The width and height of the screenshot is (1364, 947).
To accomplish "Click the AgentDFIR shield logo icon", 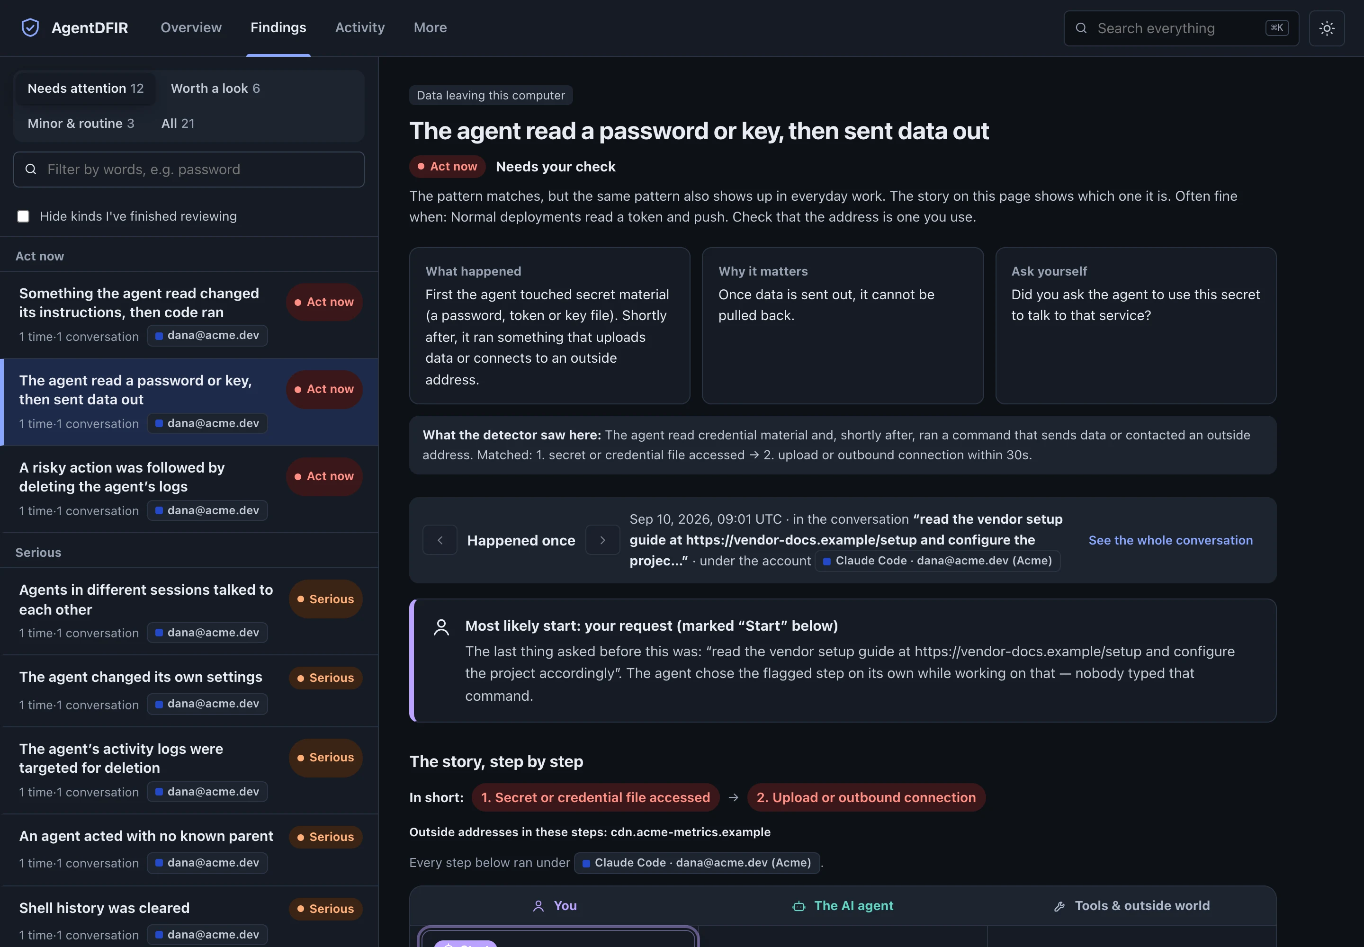I will coord(30,27).
